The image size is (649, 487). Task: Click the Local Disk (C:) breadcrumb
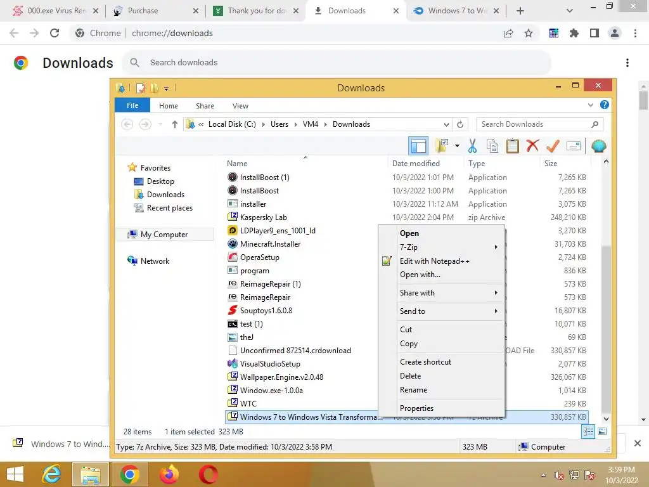pos(232,124)
